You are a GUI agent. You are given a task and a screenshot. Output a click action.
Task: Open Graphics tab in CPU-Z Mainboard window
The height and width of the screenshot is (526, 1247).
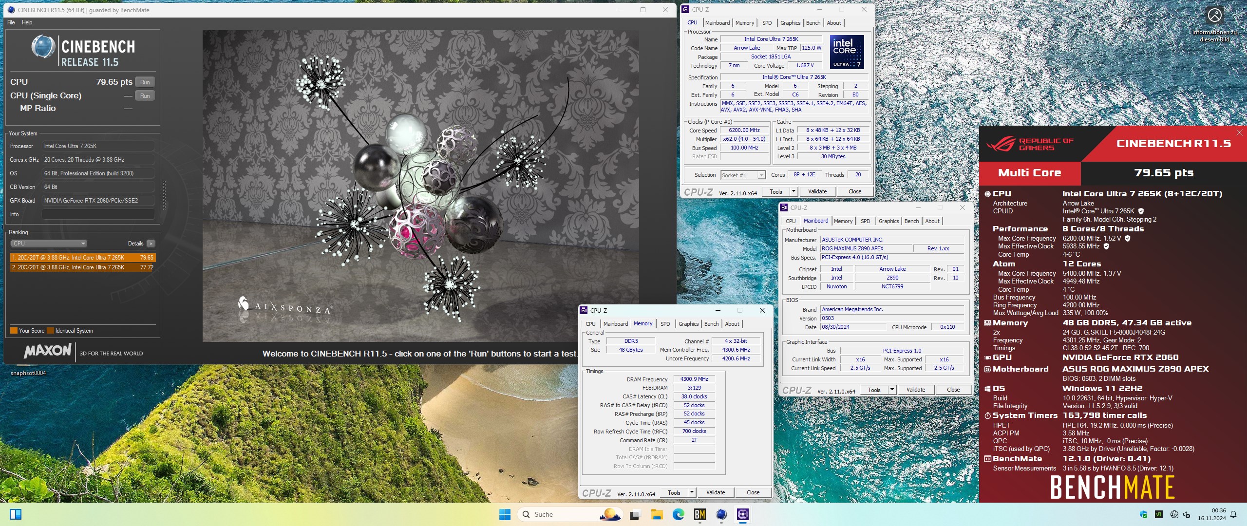pyautogui.click(x=888, y=221)
